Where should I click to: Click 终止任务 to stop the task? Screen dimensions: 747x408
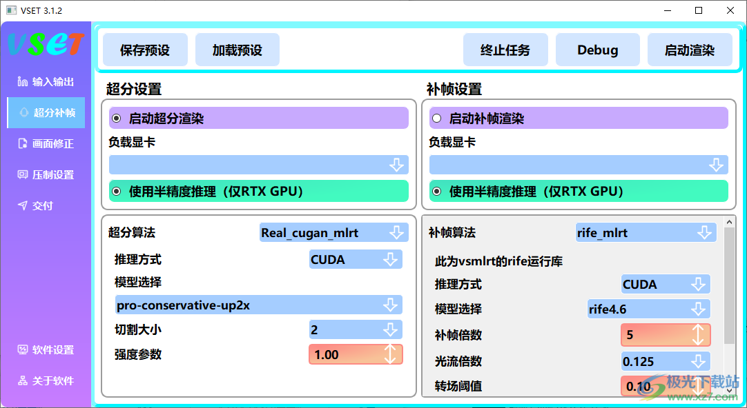[x=505, y=50]
